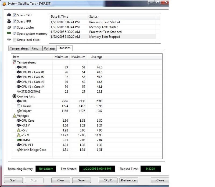Image resolution: width=215 pixels, height=187 pixels.
Task: Click the thermometer icon next to Temperatures
Action: (14, 62)
